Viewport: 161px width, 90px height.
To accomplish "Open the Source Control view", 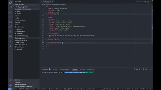I will [11, 17].
